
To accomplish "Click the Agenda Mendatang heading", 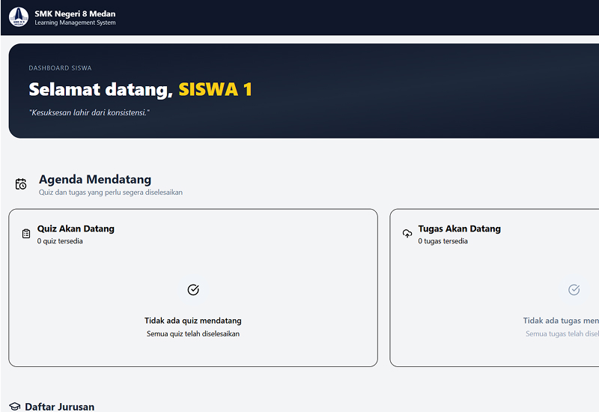I will coord(95,179).
